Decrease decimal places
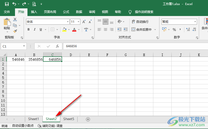The height and width of the screenshot is (129, 208). tap(194, 29)
